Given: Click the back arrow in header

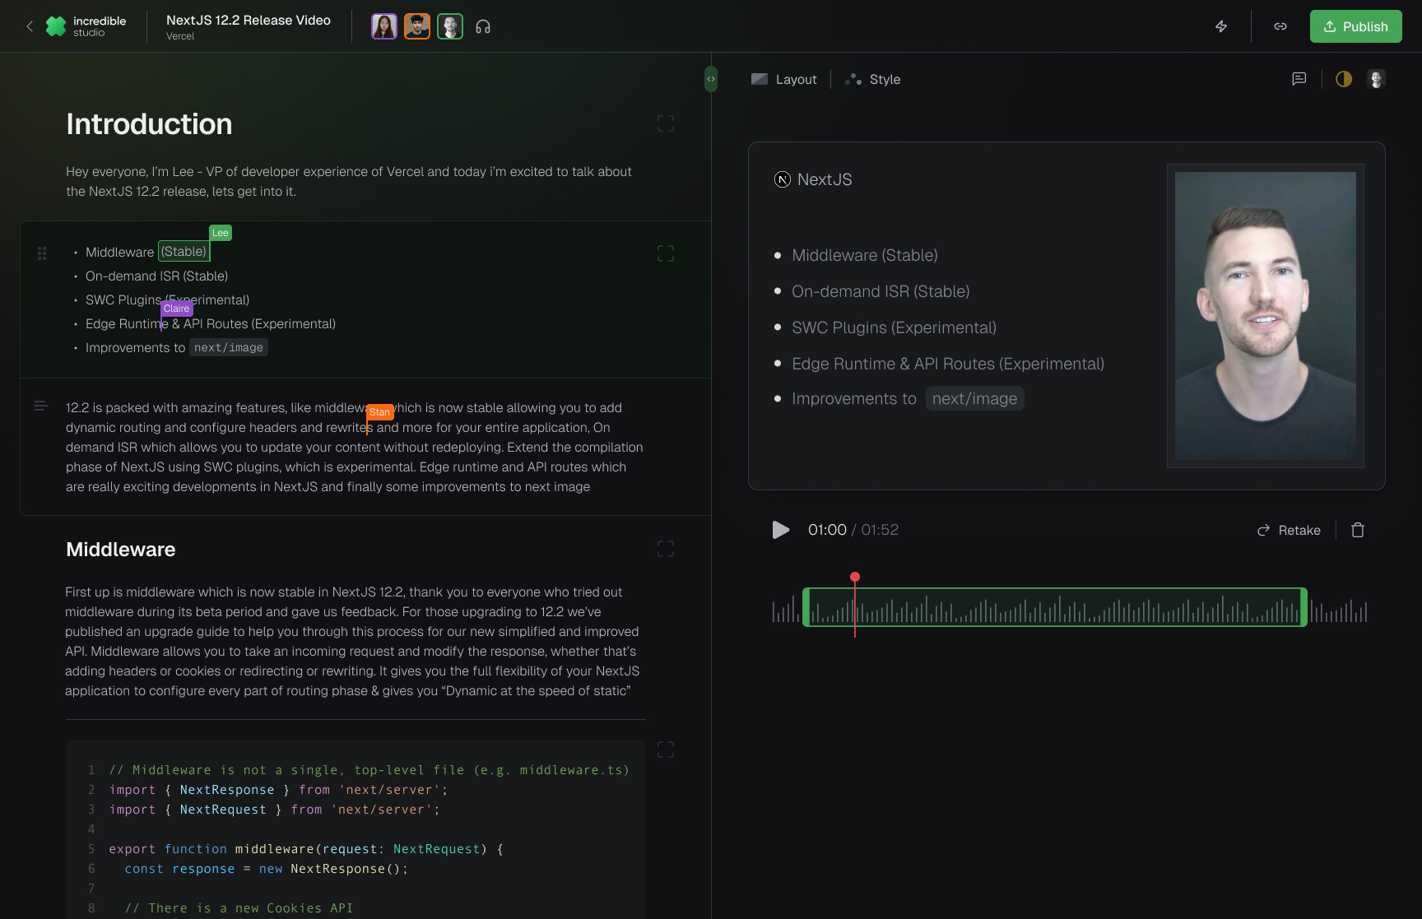Looking at the screenshot, I should 30,26.
